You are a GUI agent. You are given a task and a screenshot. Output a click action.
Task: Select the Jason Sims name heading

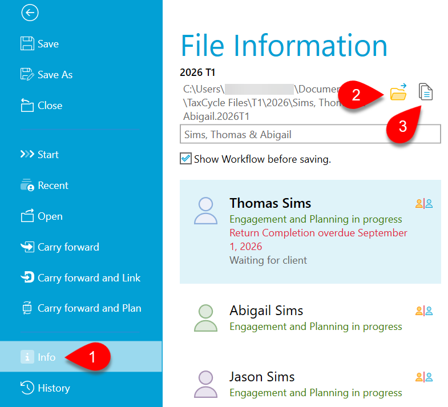(x=262, y=377)
